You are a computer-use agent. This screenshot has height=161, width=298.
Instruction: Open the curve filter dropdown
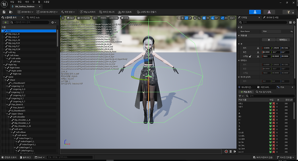241,96
